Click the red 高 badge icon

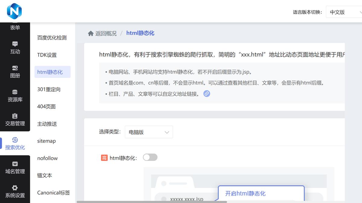tap(104, 158)
